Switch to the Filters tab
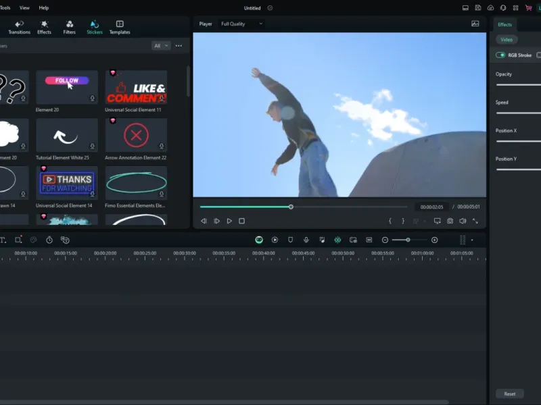Viewport: 541px width, 405px height. click(70, 27)
